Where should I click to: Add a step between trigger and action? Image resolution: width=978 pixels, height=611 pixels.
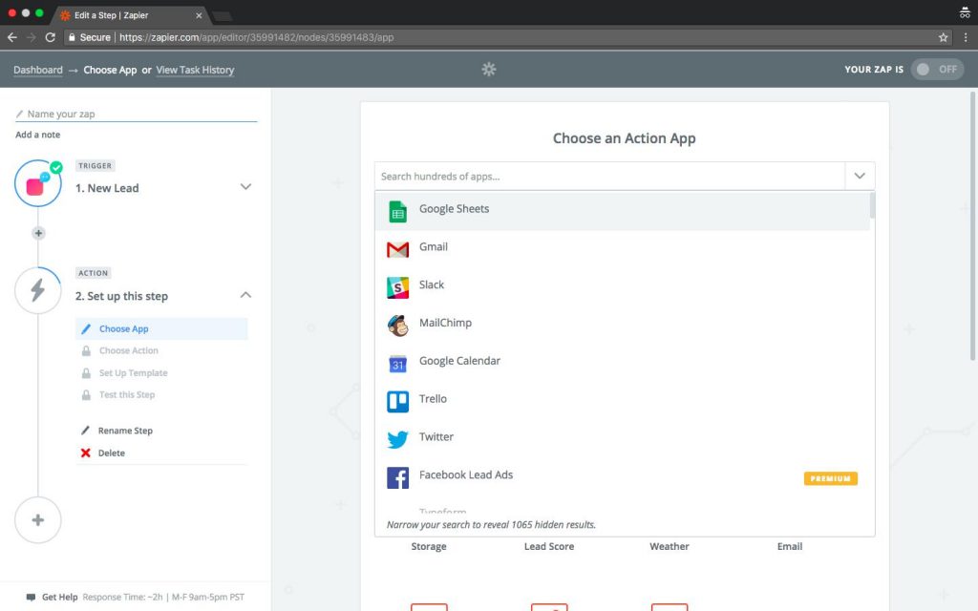tap(38, 233)
